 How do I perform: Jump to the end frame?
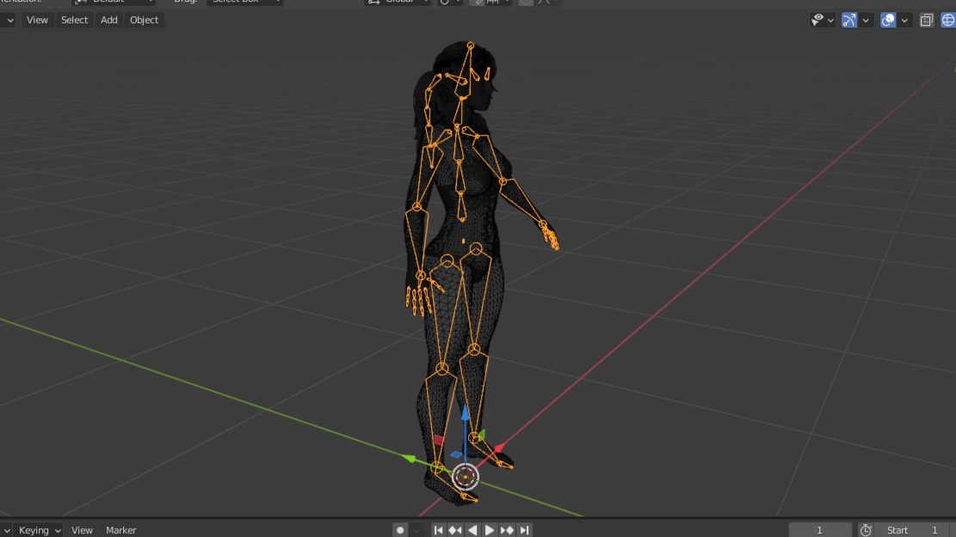[524, 530]
